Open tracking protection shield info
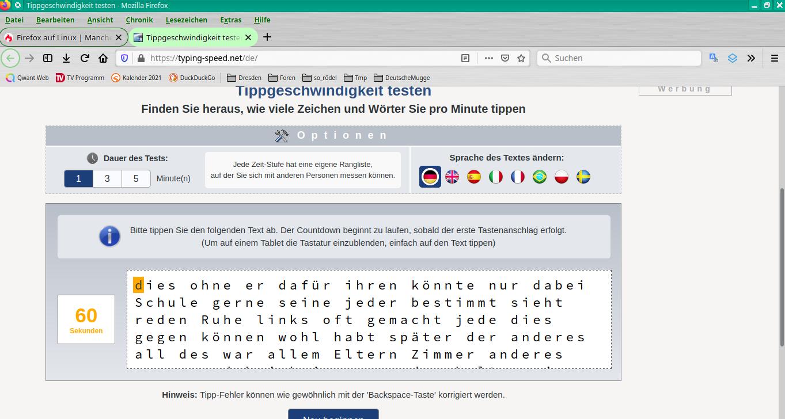This screenshot has width=785, height=419. pyautogui.click(x=124, y=58)
